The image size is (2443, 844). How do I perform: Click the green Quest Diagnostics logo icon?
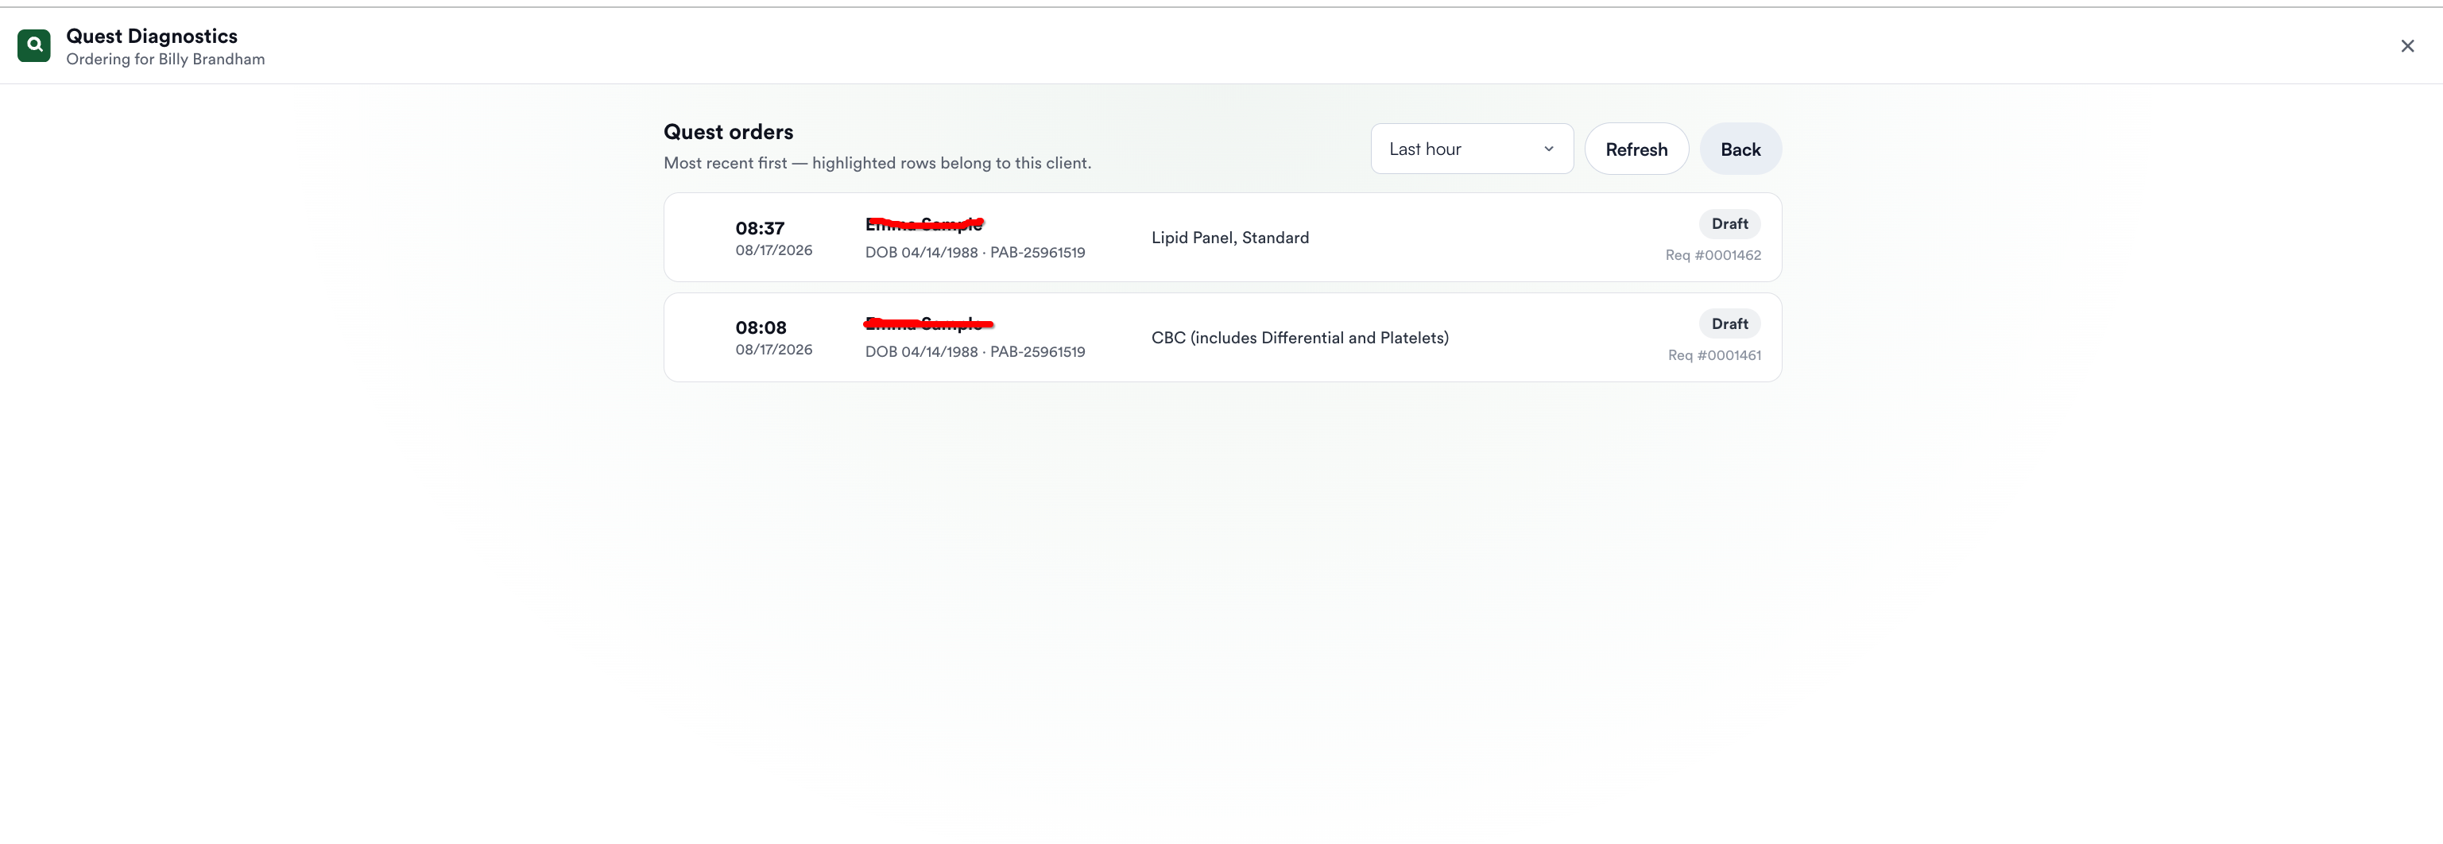point(34,45)
